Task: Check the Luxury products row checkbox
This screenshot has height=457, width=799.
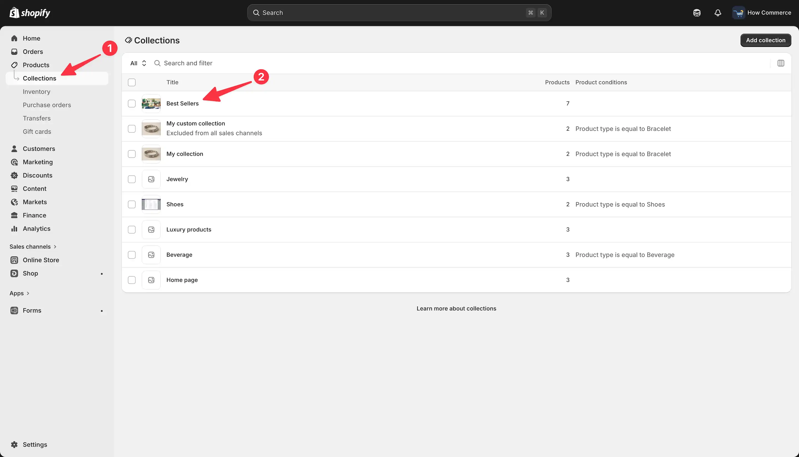Action: click(x=132, y=229)
